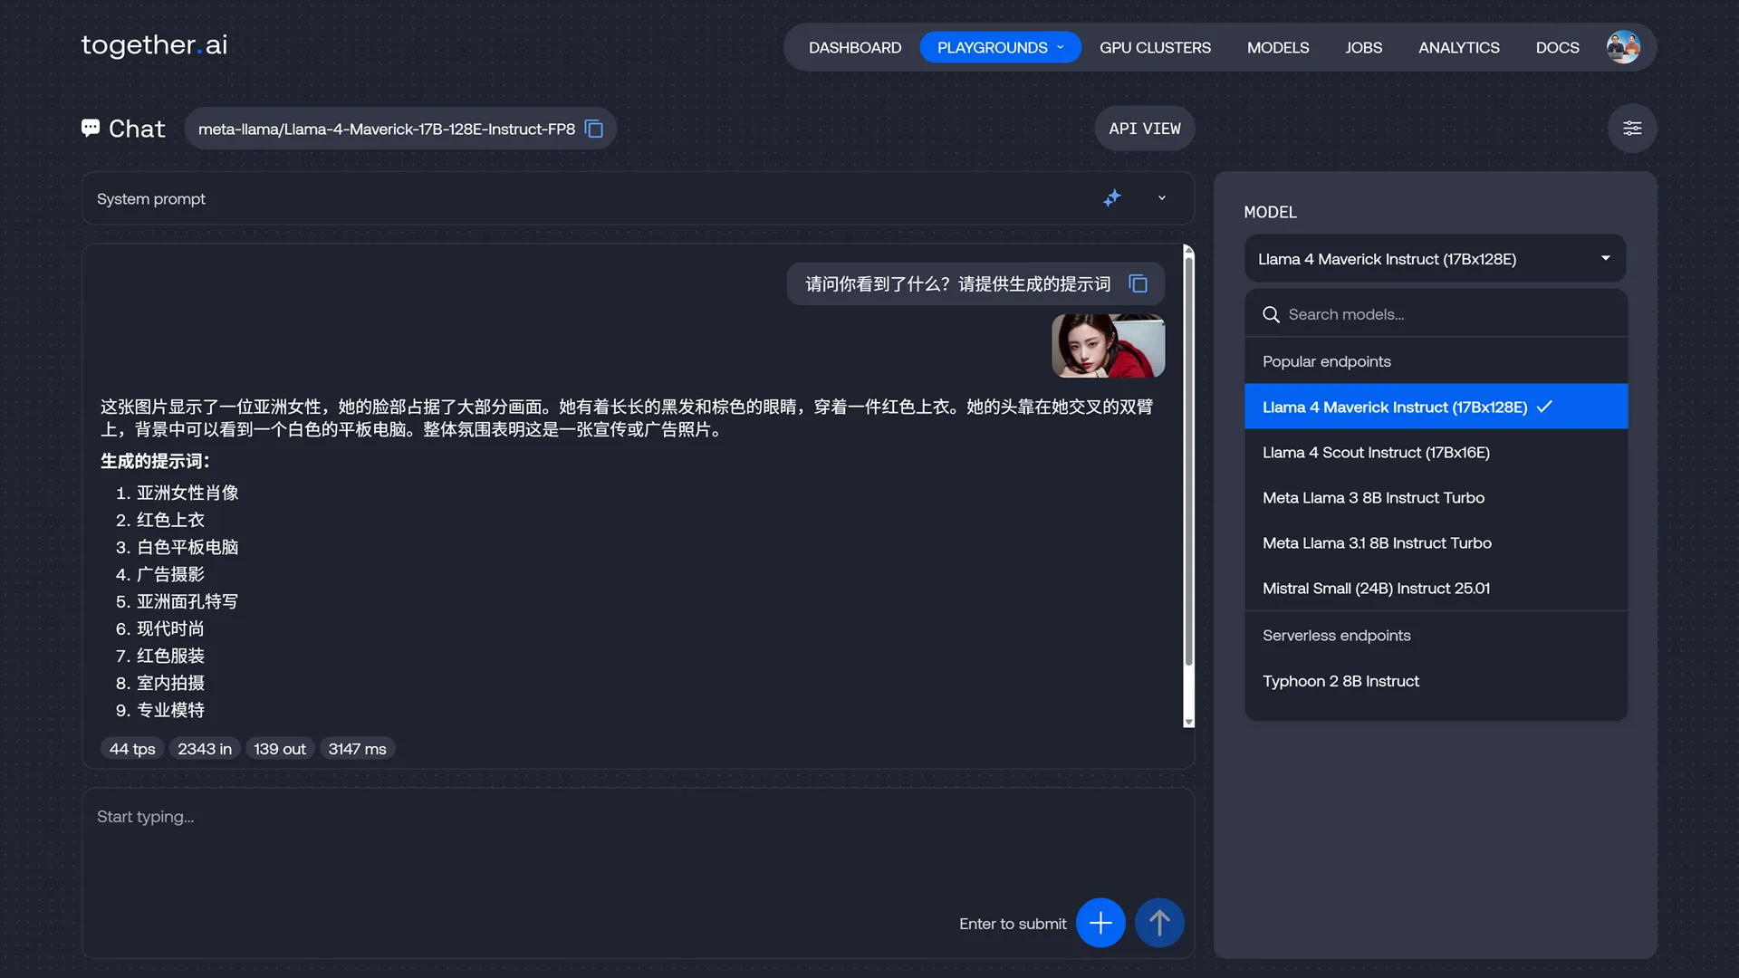The height and width of the screenshot is (978, 1739).
Task: Expand the System prompt chevron
Action: point(1161,198)
